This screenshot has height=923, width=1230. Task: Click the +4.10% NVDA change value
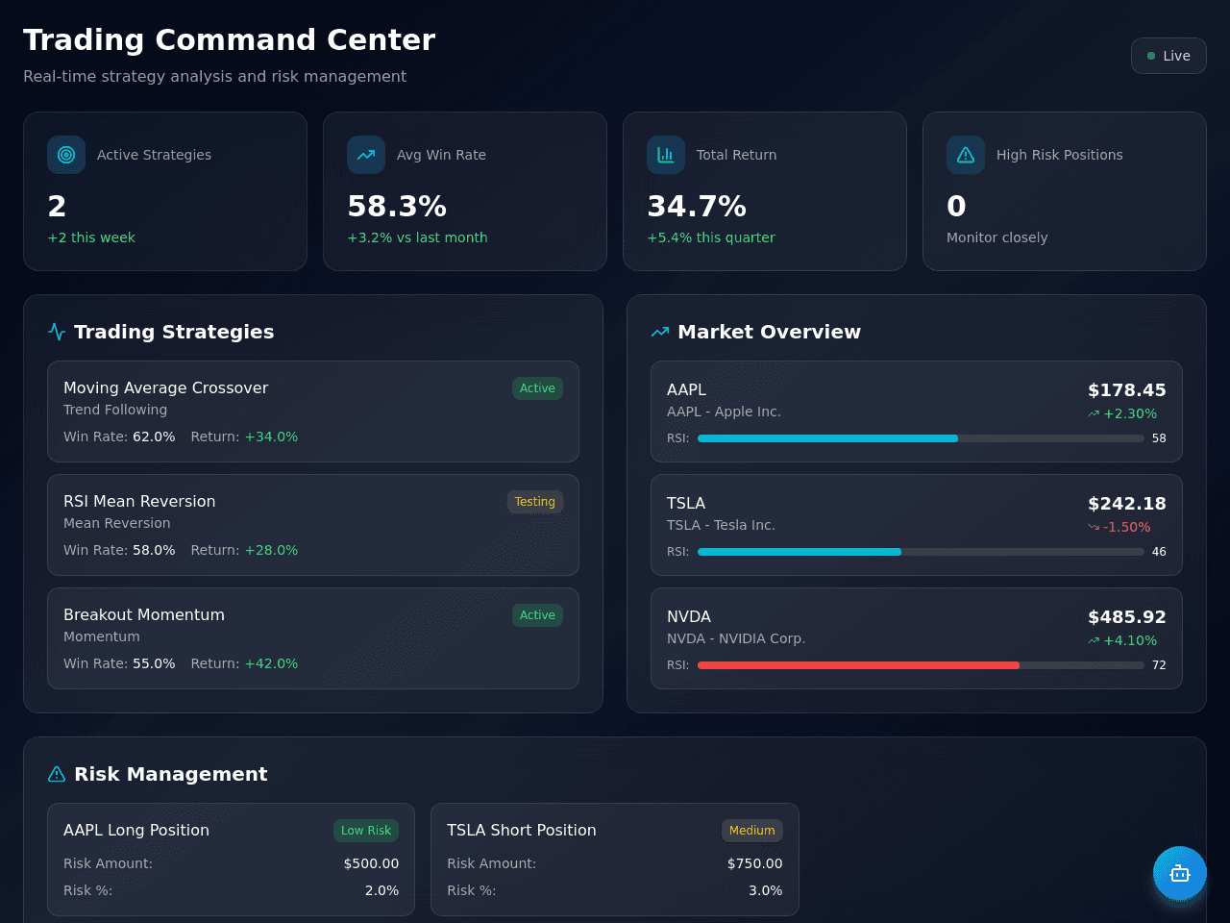coord(1130,640)
